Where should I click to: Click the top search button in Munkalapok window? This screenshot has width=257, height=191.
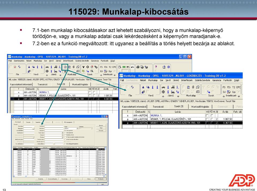click(x=101, y=126)
